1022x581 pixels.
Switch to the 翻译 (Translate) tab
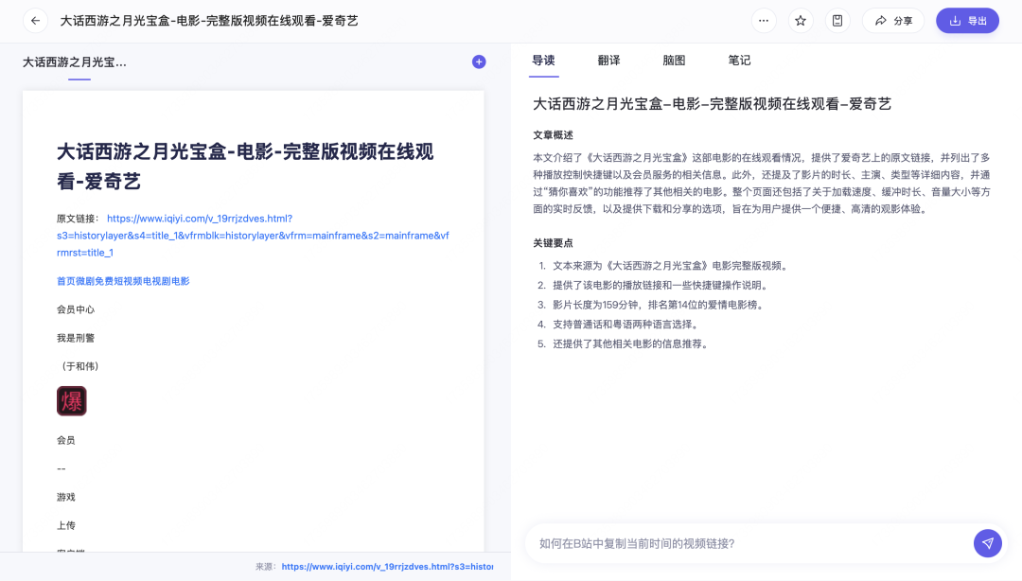pyautogui.click(x=608, y=60)
